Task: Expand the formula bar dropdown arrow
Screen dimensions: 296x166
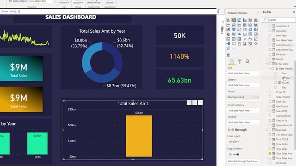Action: point(222,12)
